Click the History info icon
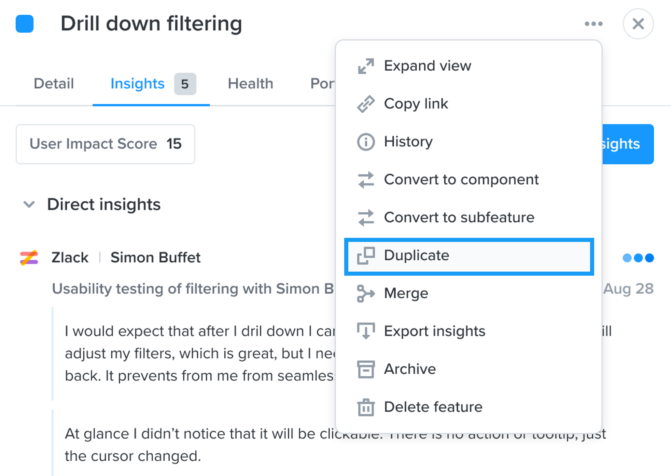The width and height of the screenshot is (671, 476). click(x=366, y=142)
